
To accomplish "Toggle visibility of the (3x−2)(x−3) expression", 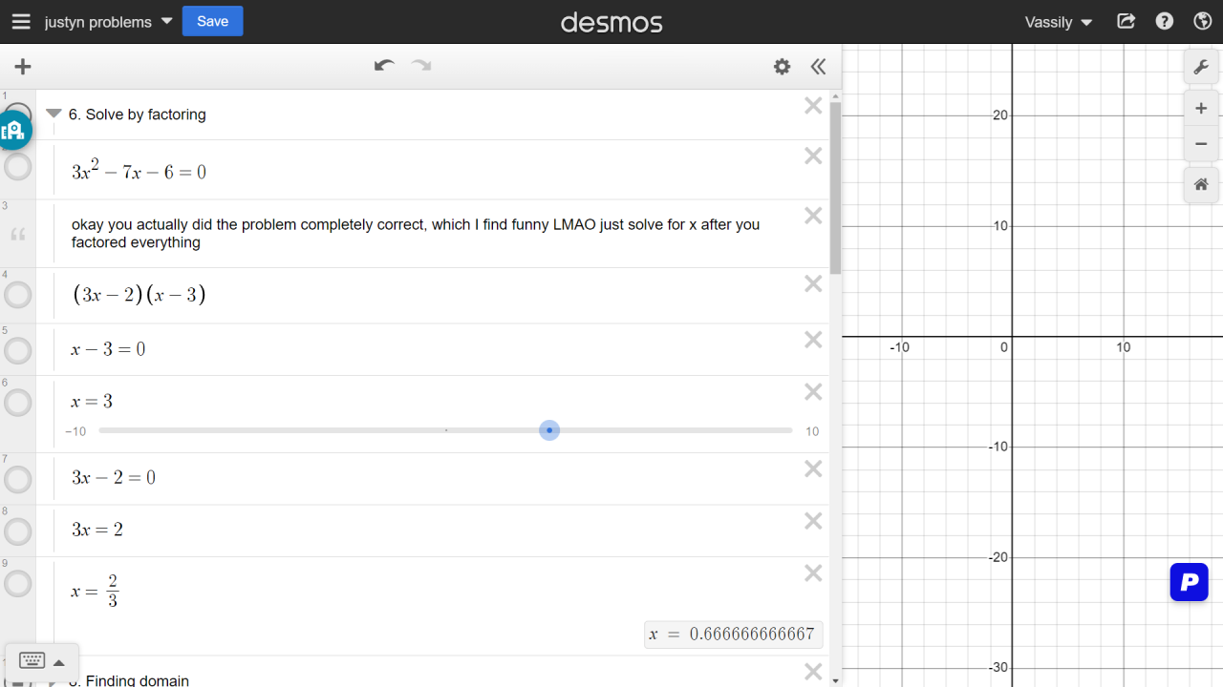I will tap(18, 296).
